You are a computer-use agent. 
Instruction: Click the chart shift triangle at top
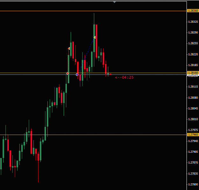click(x=115, y=2)
